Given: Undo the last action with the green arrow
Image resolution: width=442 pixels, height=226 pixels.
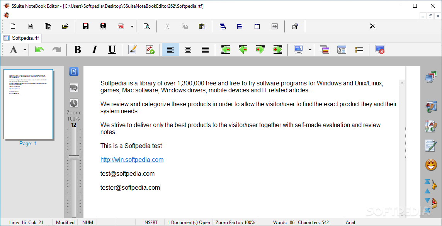Looking at the screenshot, I should click(x=39, y=49).
